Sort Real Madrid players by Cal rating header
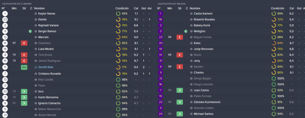This screenshot has height=118, width=305. [x=136, y=9]
